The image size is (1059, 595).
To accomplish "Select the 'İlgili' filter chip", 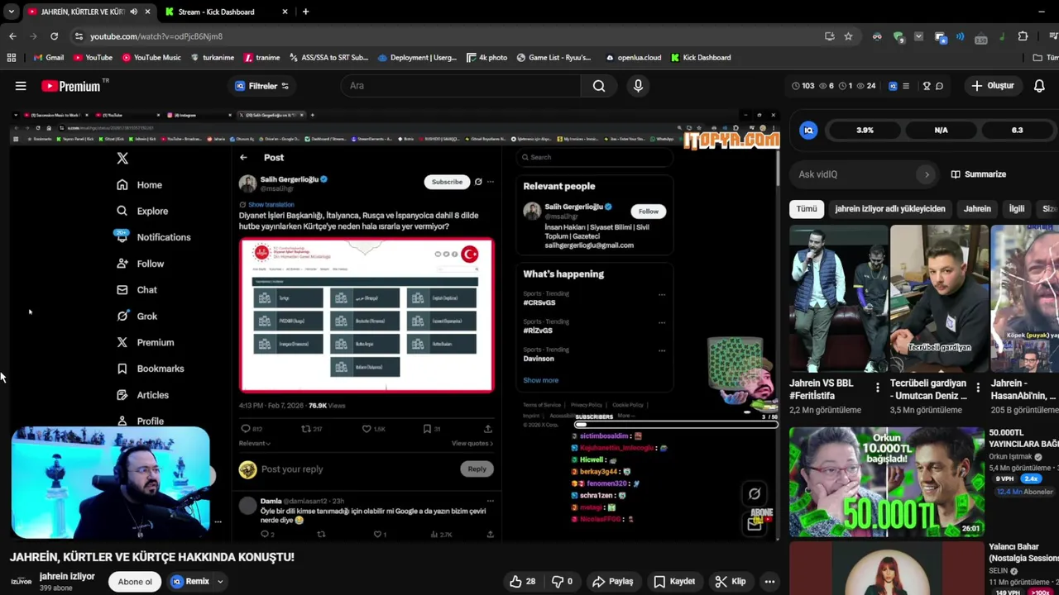I will click(x=1017, y=209).
